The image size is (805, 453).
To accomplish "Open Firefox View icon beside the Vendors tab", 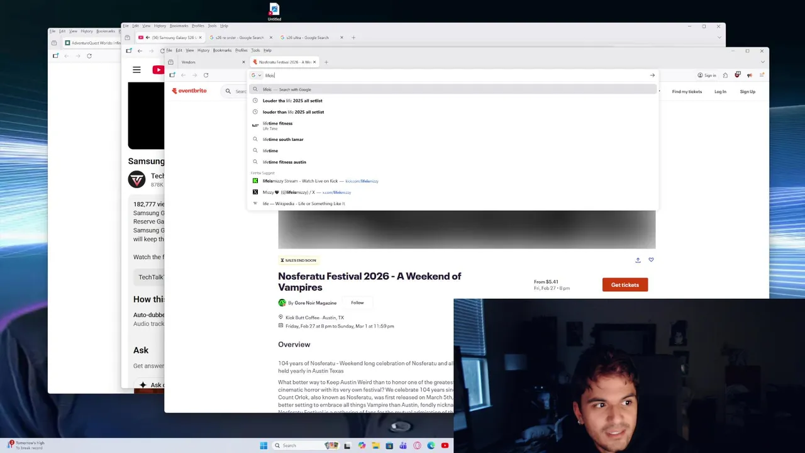I will 170,62.
